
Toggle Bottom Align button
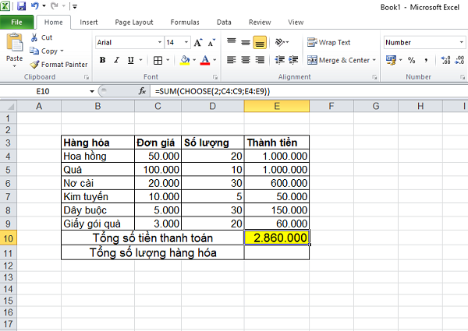coord(260,43)
